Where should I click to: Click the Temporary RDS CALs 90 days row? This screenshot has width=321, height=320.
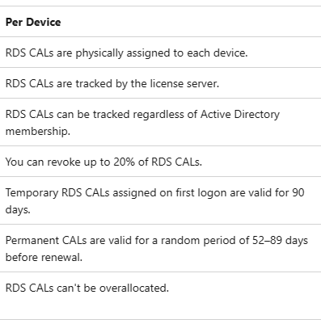tap(160, 200)
